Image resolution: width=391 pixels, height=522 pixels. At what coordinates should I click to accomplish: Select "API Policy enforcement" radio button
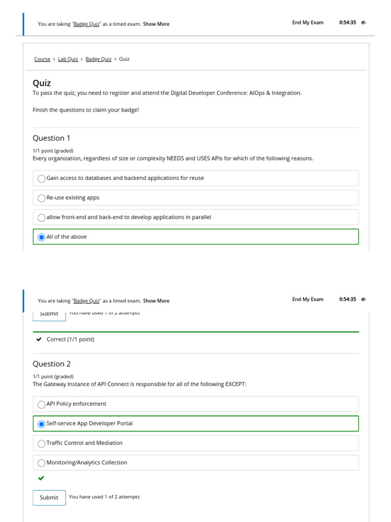pyautogui.click(x=42, y=404)
